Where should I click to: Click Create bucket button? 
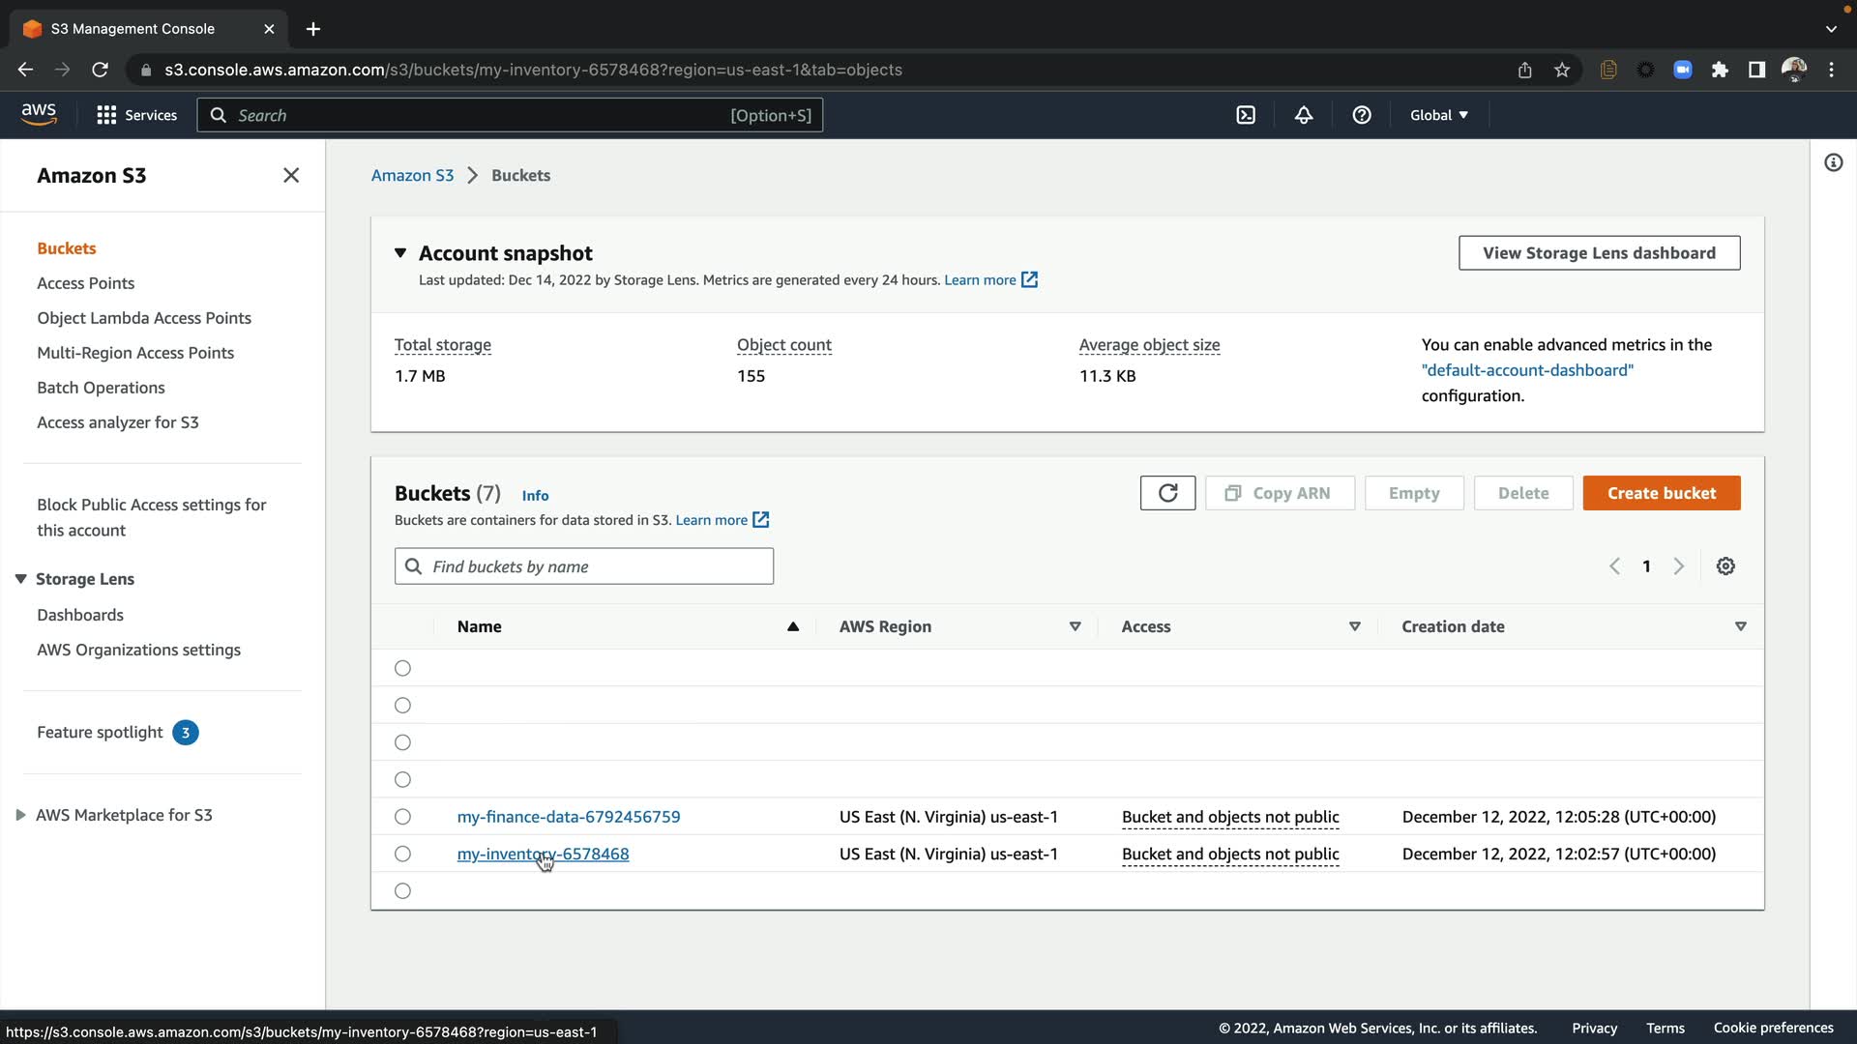[1661, 493]
